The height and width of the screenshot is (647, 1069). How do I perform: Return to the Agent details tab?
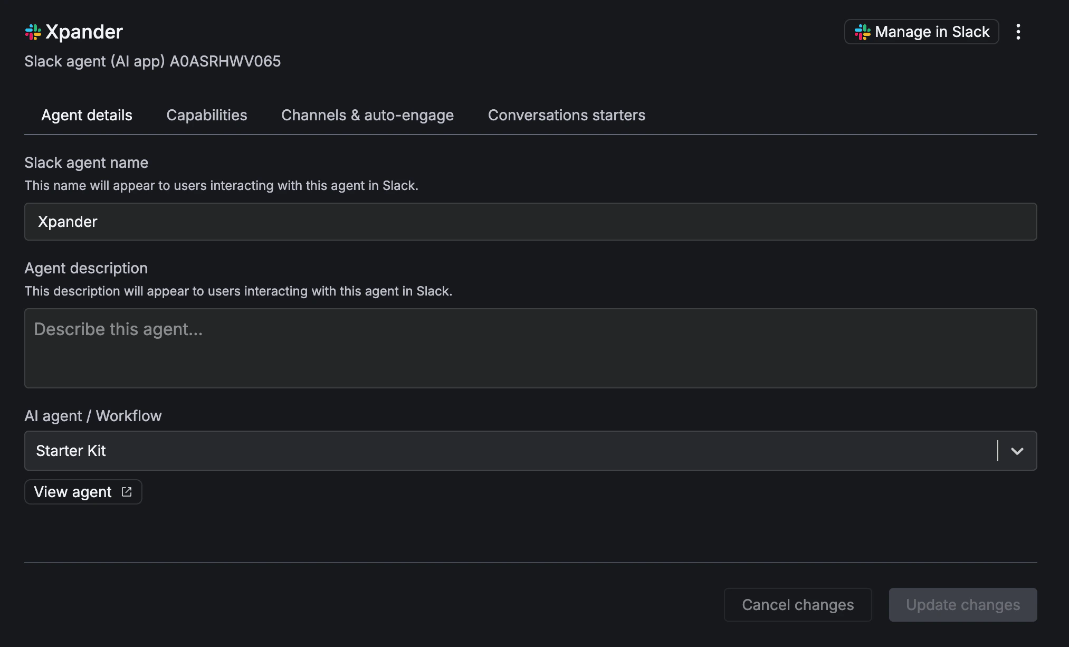(87, 115)
